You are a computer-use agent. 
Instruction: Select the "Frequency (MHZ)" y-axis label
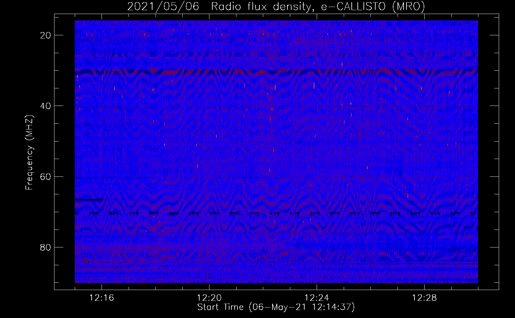click(29, 153)
